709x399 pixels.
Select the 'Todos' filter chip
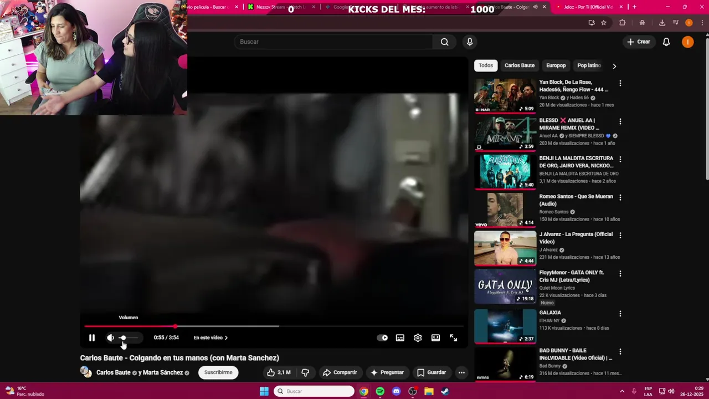pos(486,65)
